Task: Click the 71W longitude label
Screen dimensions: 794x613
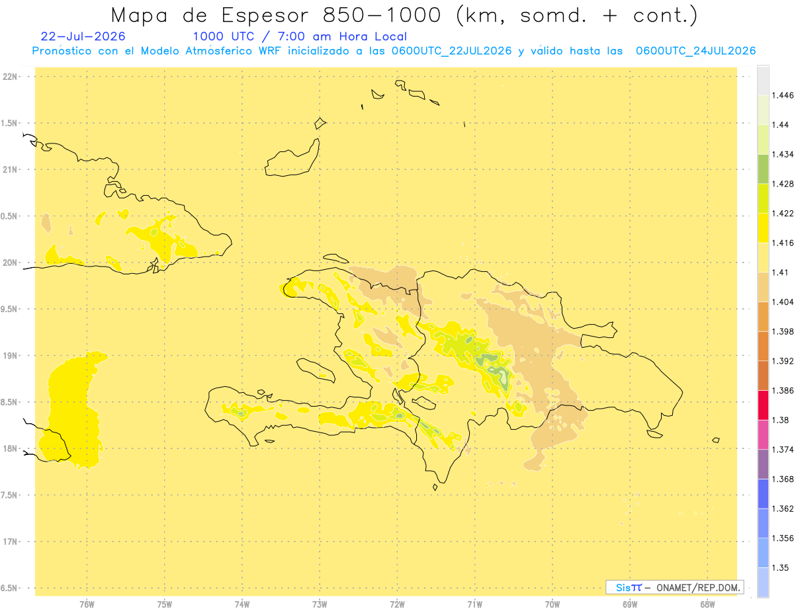Action: tap(474, 604)
